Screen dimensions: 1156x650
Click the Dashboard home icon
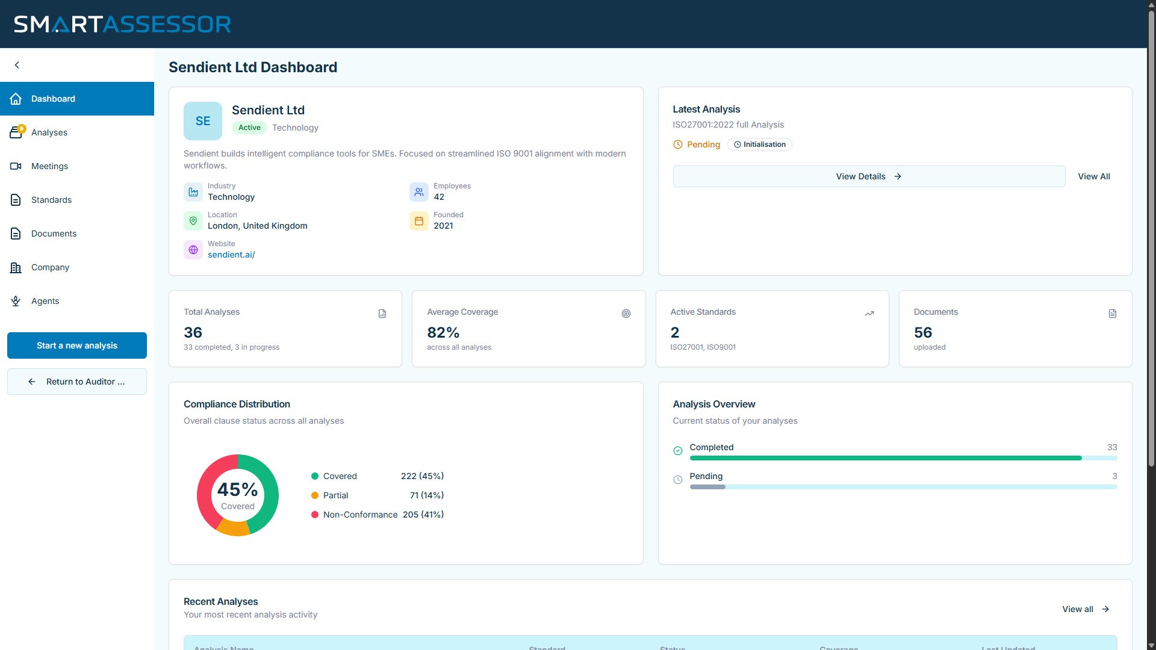pyautogui.click(x=16, y=99)
